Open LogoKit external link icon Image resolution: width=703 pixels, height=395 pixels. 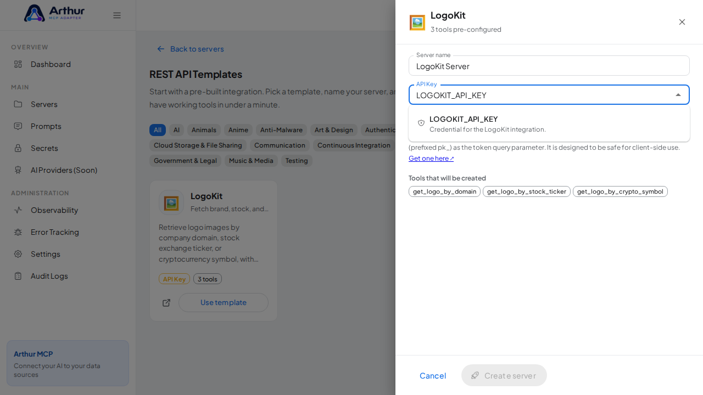(166, 303)
